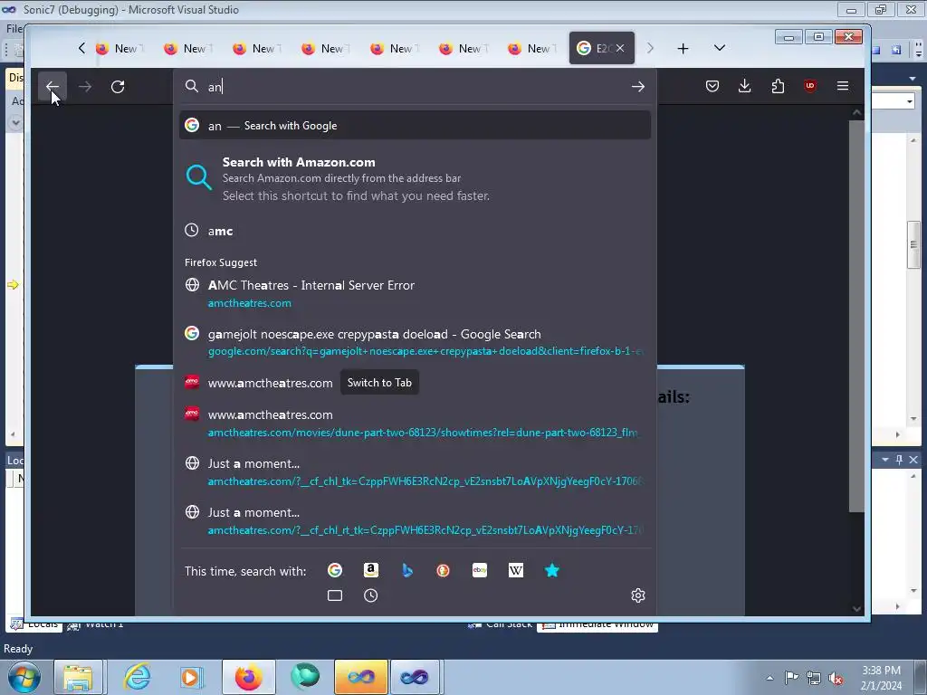Search history using clock icon
Screen dimensions: 927x695
click(x=370, y=595)
